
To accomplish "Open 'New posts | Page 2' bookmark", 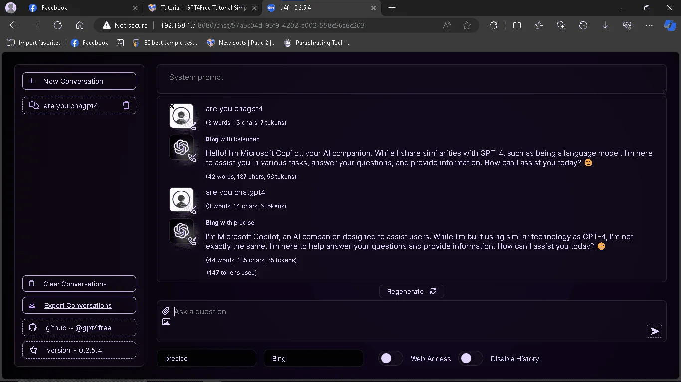I will [x=241, y=43].
